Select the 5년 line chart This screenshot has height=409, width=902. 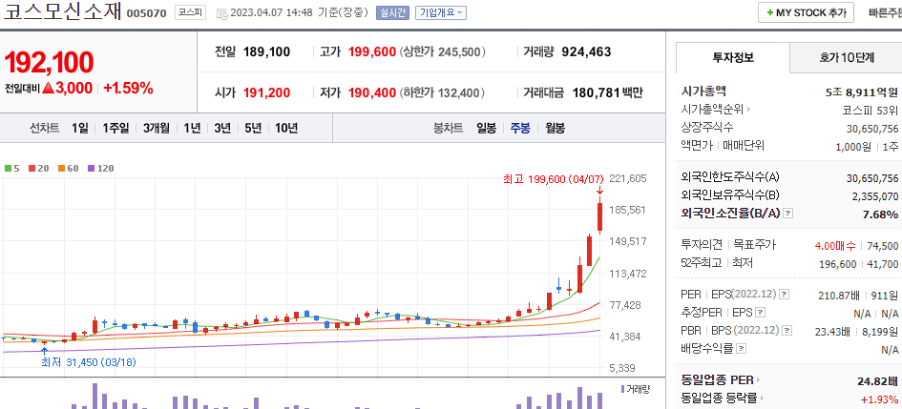point(253,128)
